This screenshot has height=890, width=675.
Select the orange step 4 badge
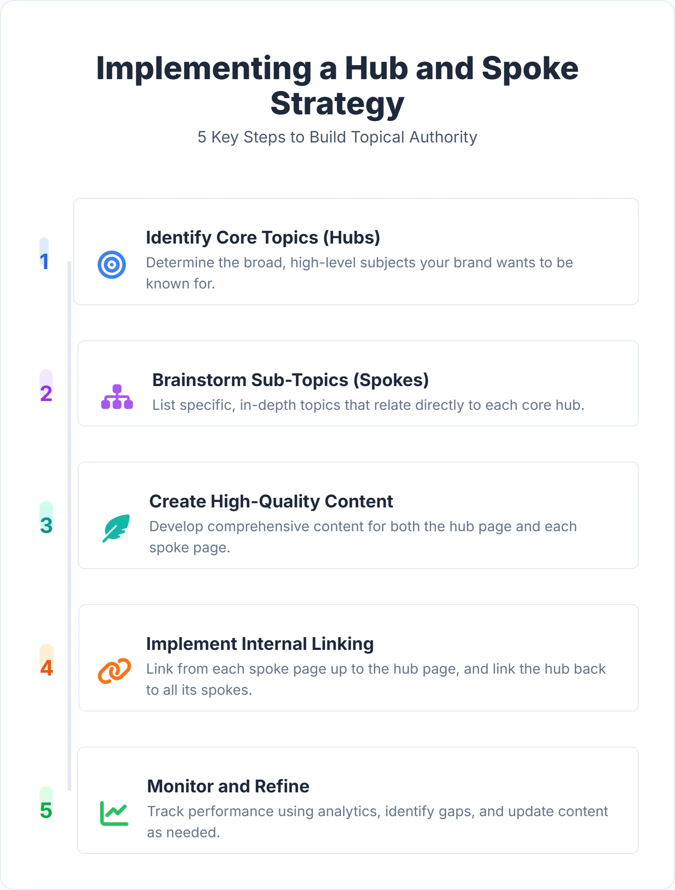47,661
